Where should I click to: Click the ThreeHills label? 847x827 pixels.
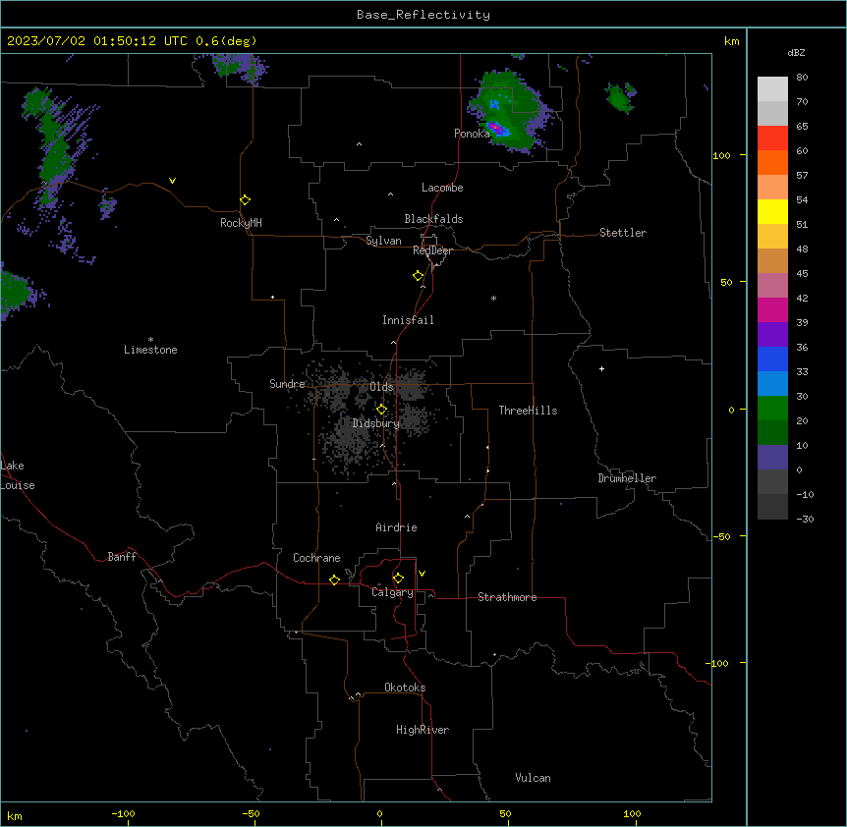pos(528,411)
